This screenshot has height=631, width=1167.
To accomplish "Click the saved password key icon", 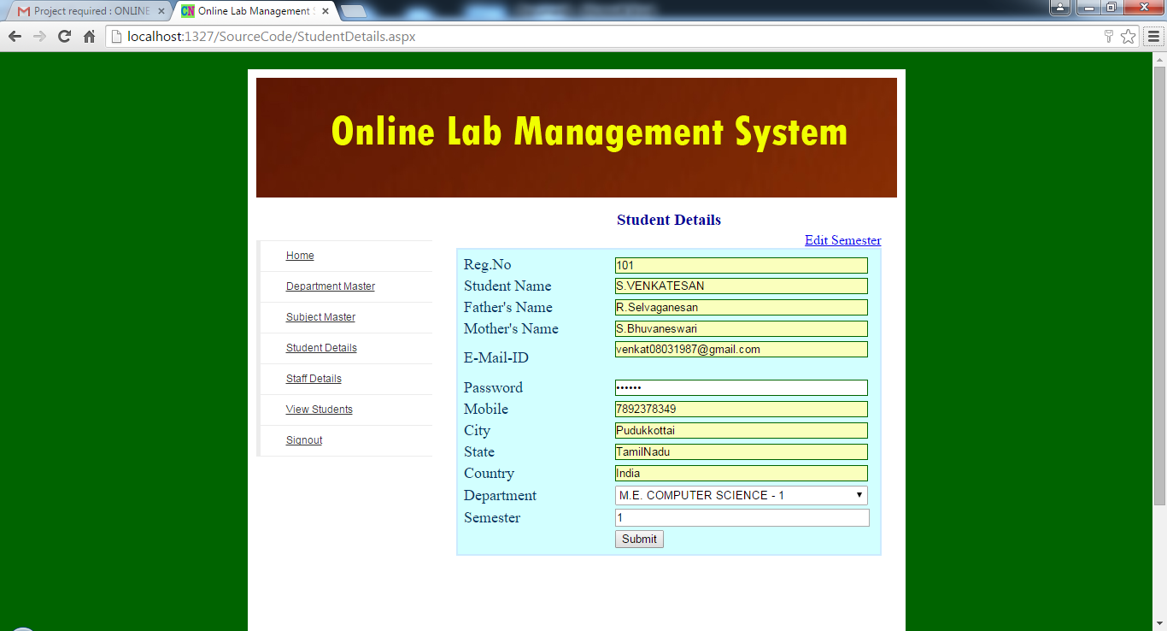I will [x=1108, y=37].
